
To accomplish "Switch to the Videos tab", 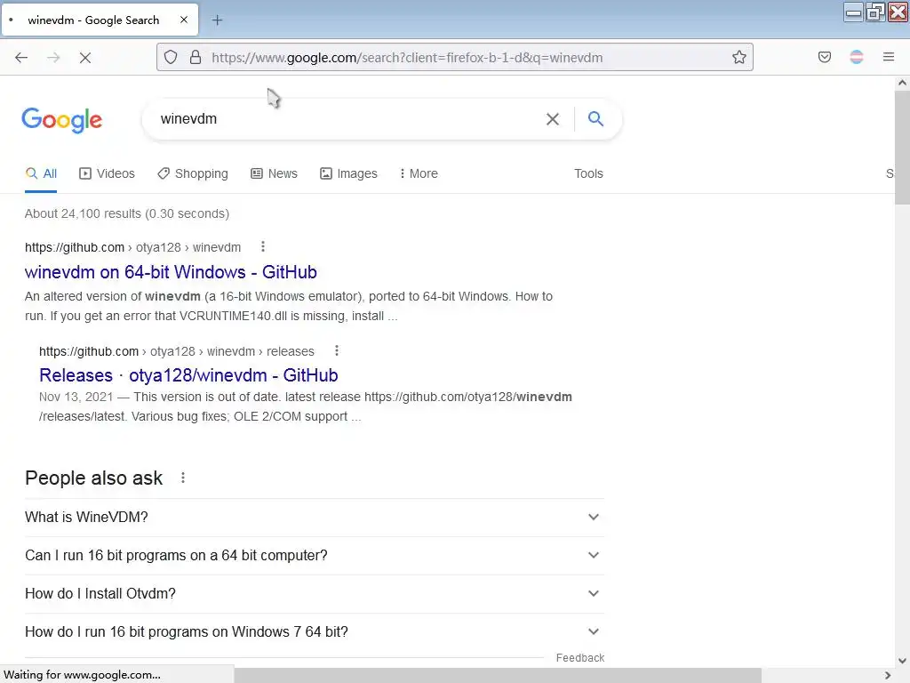I will point(107,173).
